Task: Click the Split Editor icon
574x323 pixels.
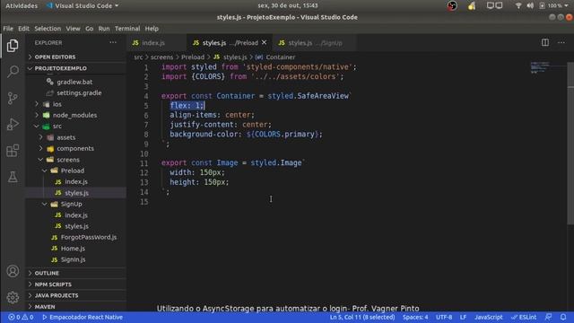Action: [545, 42]
